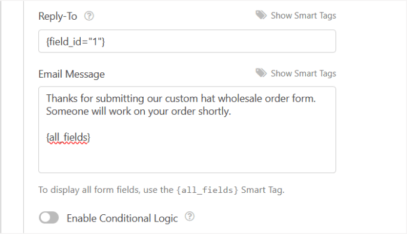Click the tag icon beside Reply-To Smart Tags
The width and height of the screenshot is (407, 234).
261,15
